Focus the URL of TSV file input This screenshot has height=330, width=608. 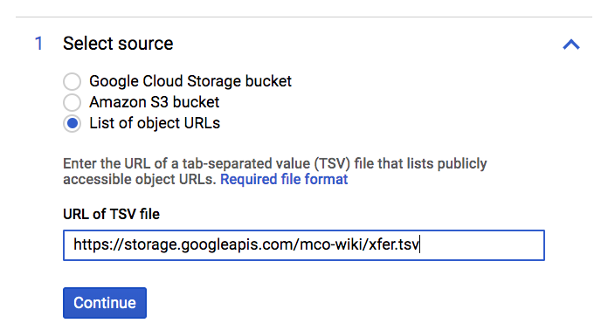point(304,245)
